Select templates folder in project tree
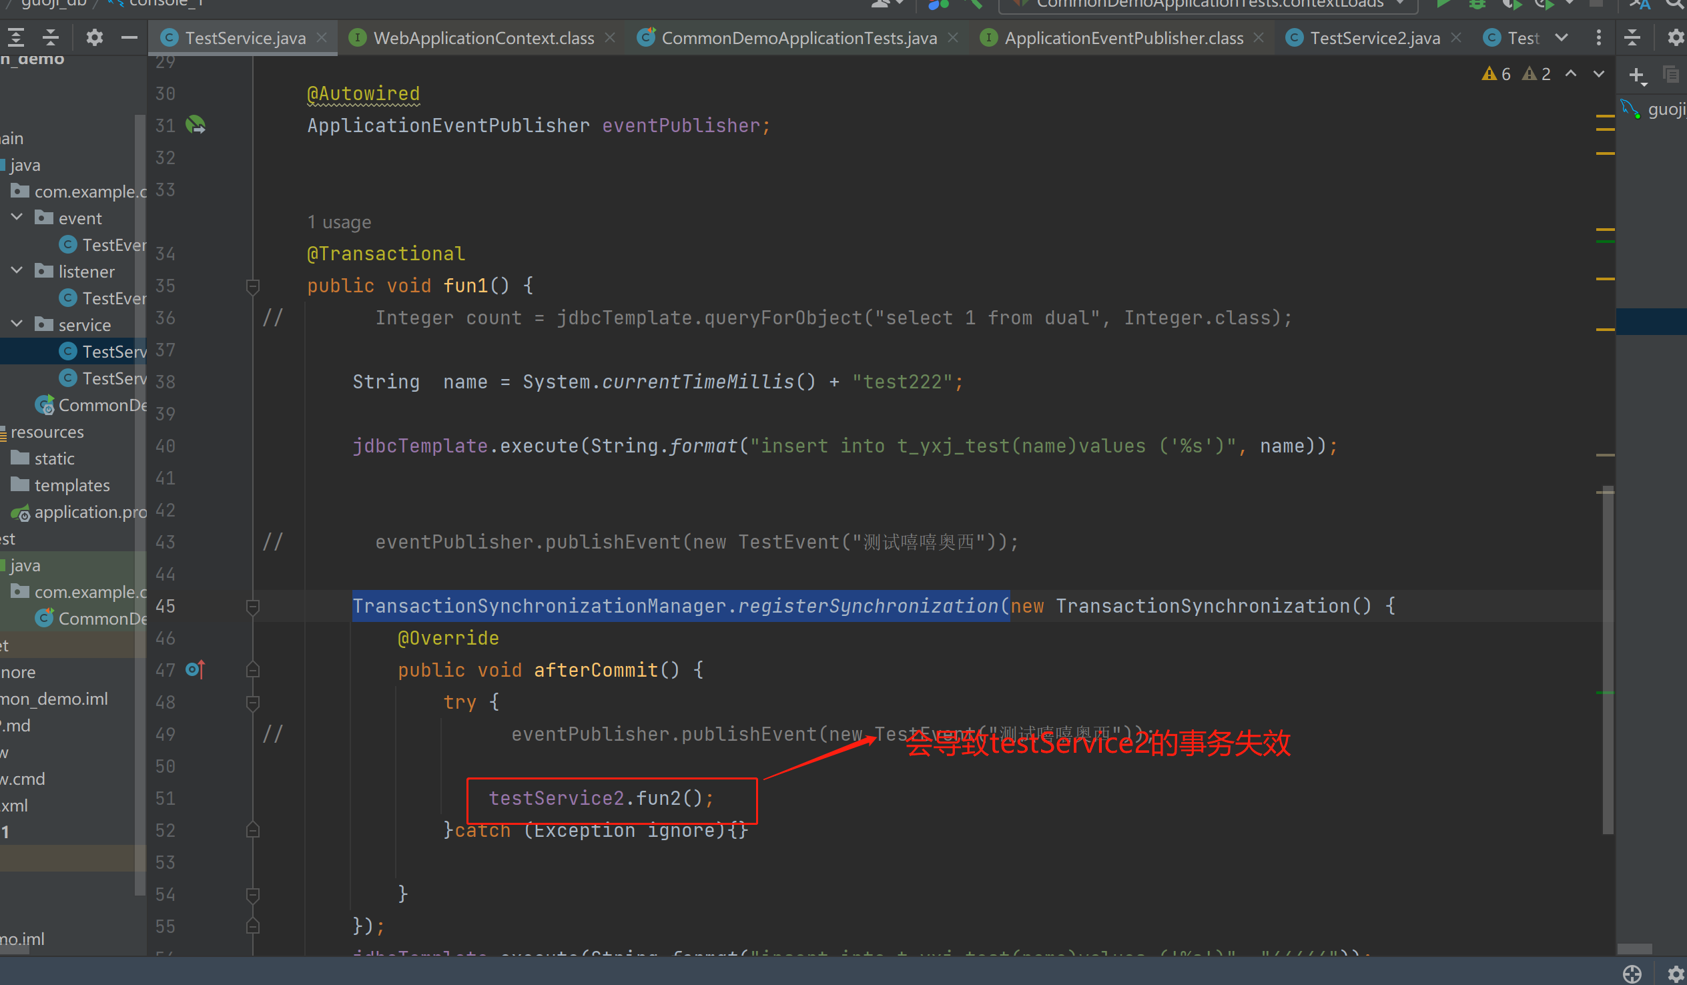 71,484
